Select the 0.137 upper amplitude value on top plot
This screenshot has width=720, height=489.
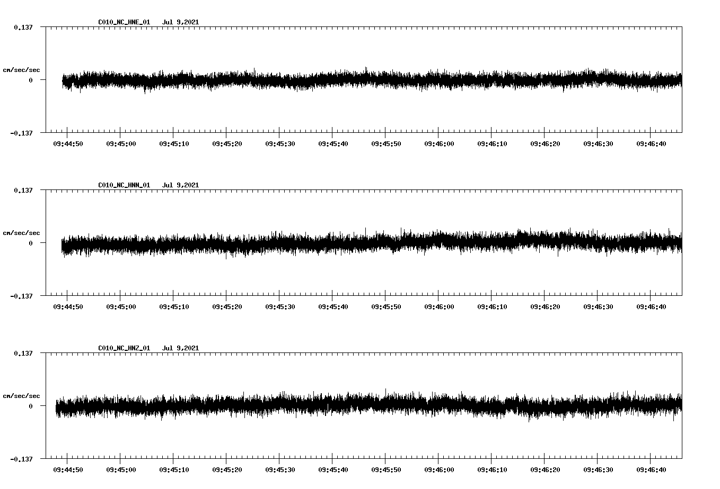[23, 28]
